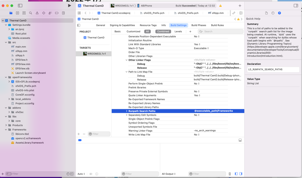Open the Auto variables scope dropdown
The width and height of the screenshot is (302, 178).
point(81,174)
